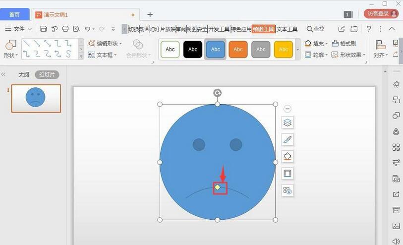Click the share icon next to 查找
The height and width of the screenshot is (245, 403).
click(x=342, y=29)
